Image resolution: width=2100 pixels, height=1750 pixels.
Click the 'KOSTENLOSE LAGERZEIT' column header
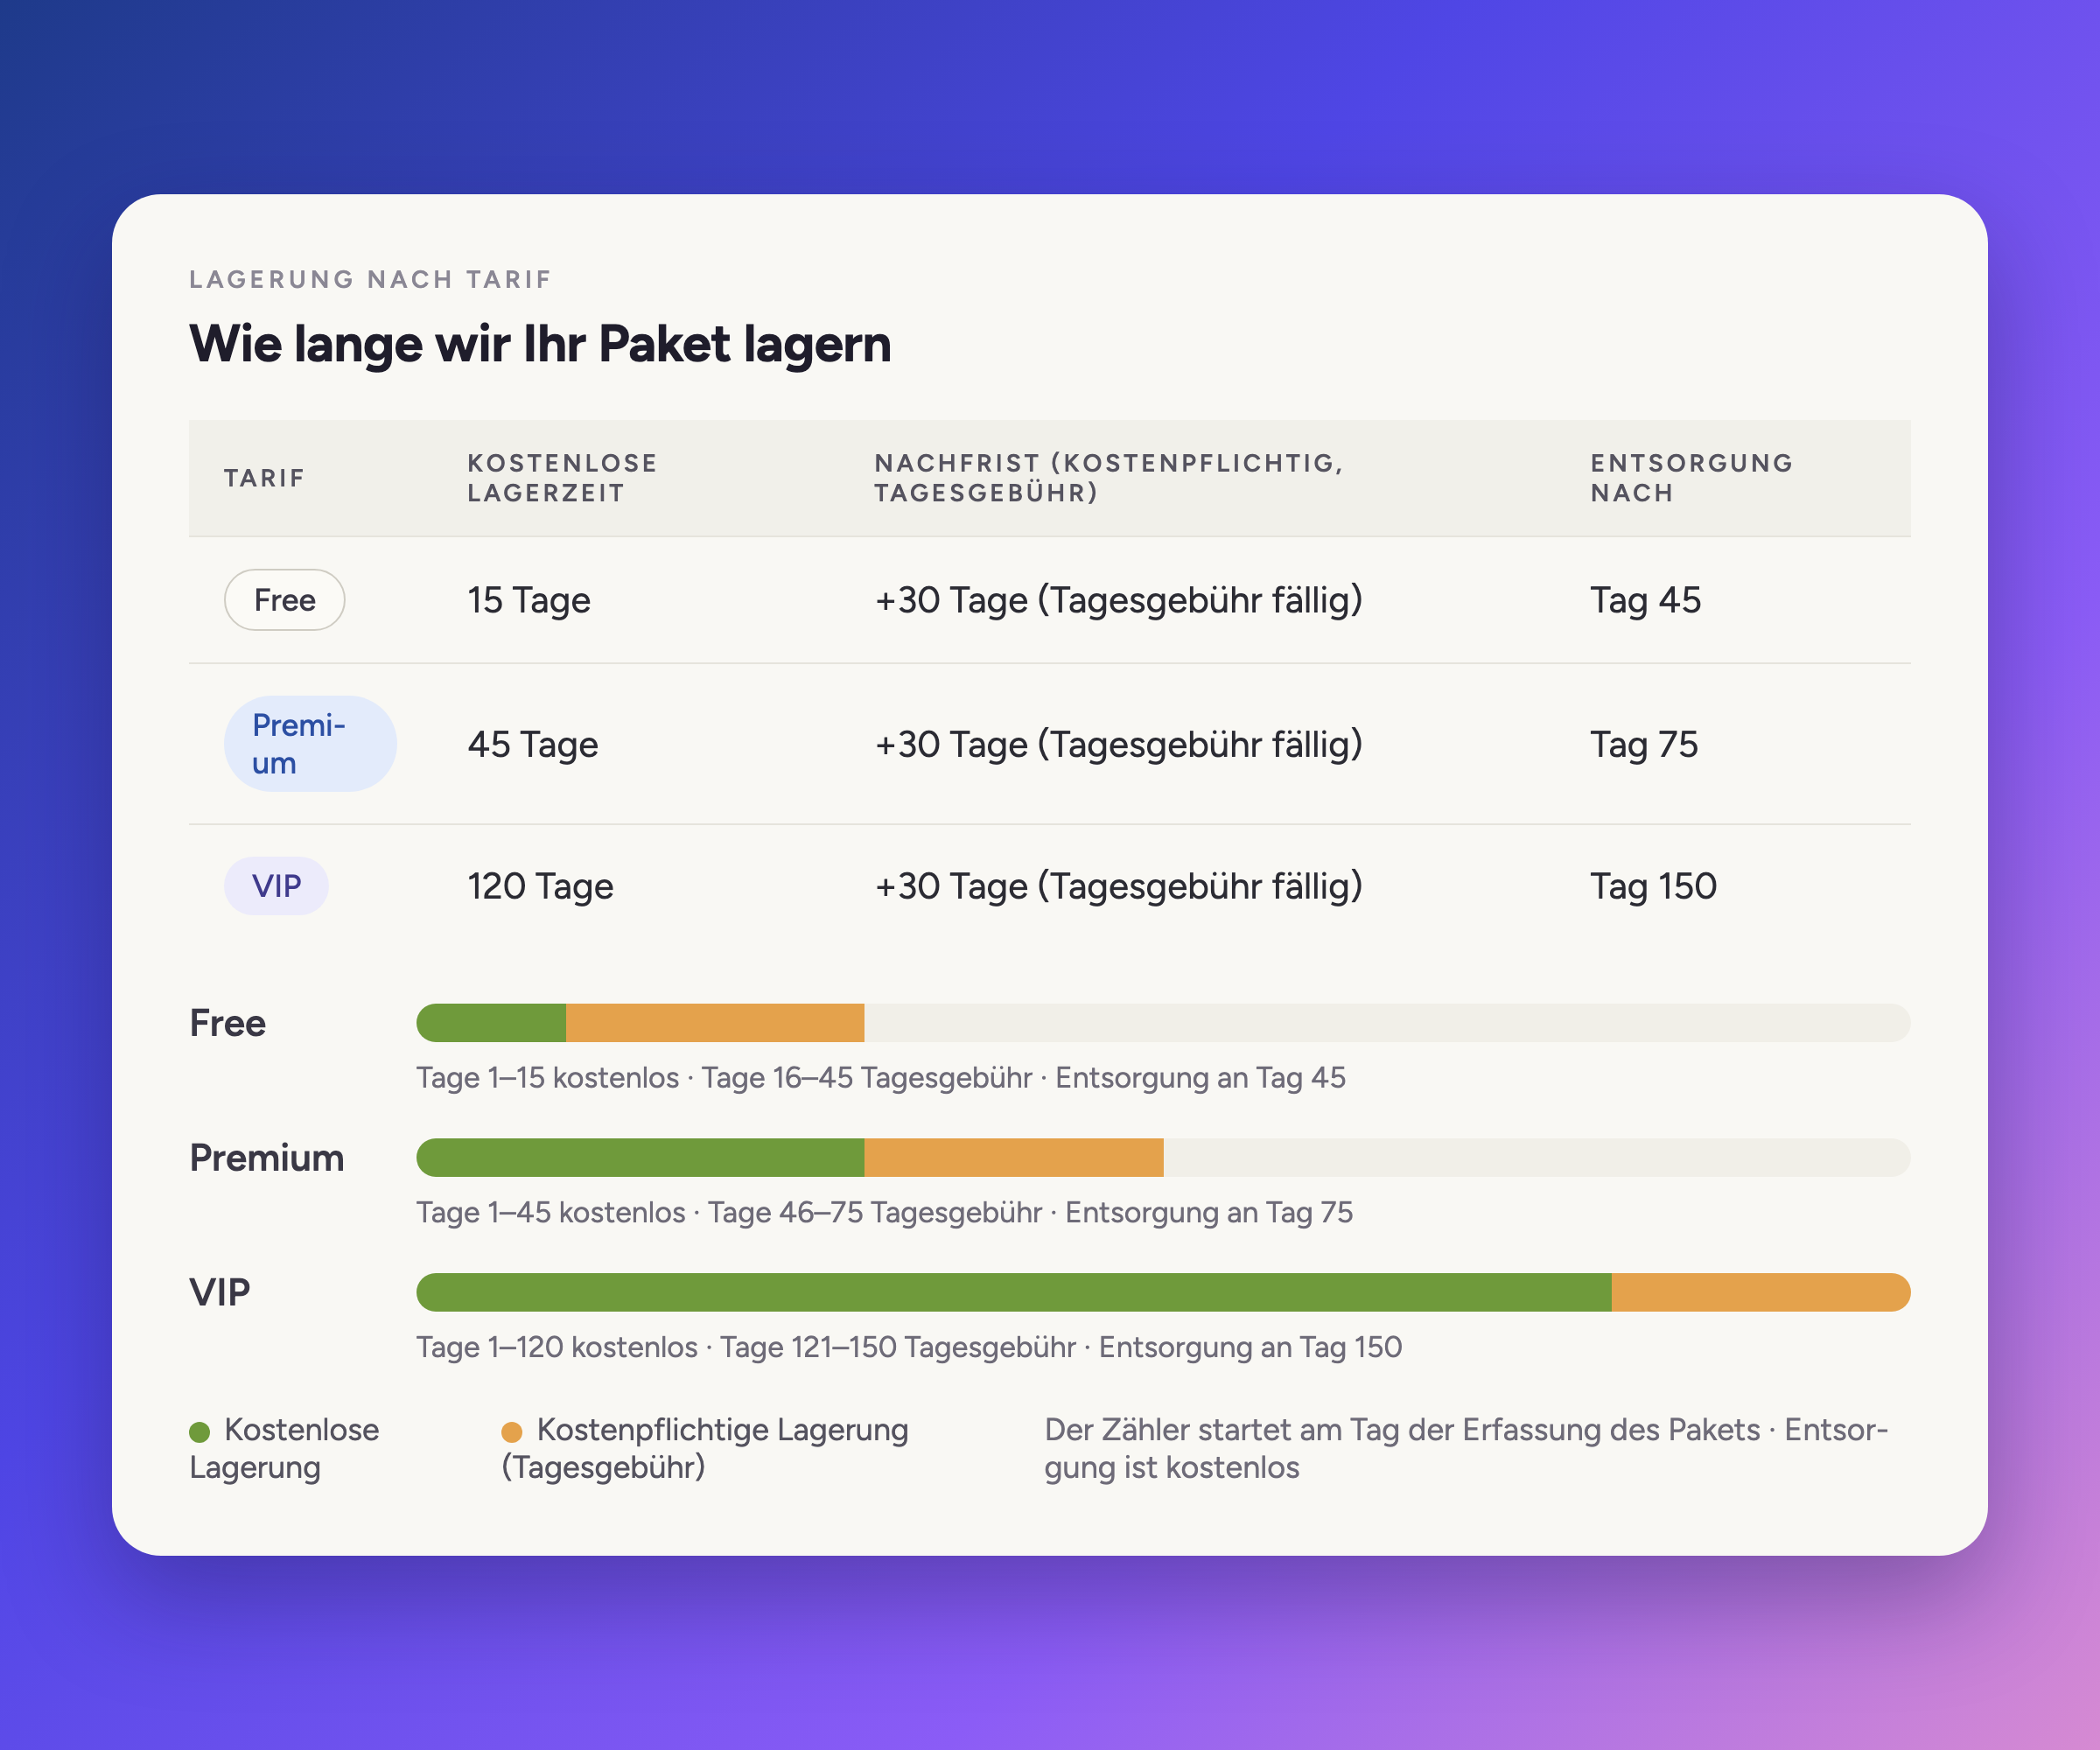click(562, 478)
